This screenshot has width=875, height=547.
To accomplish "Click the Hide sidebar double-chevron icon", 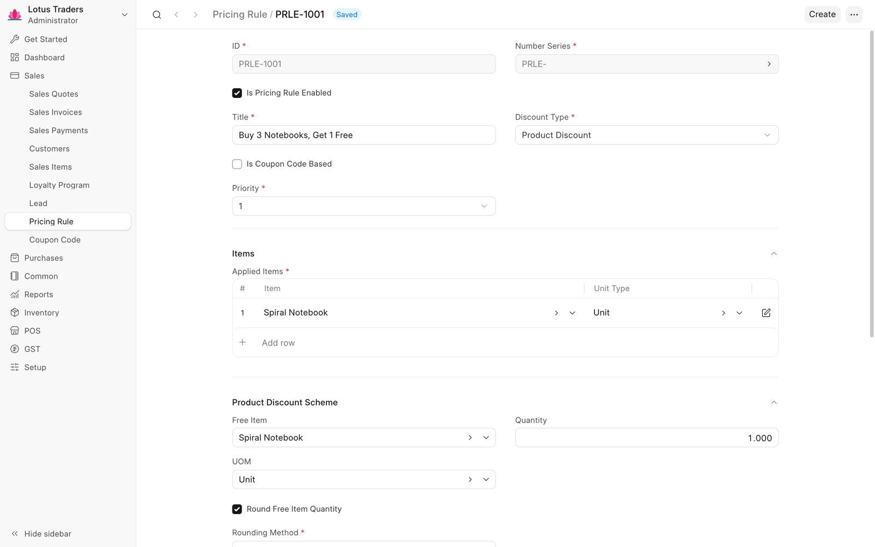I will [15, 534].
